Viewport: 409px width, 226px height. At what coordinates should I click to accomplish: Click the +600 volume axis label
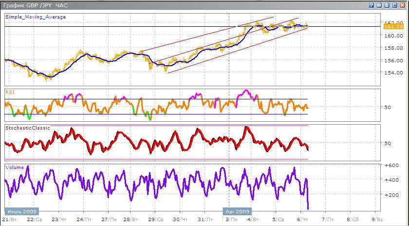391,166
